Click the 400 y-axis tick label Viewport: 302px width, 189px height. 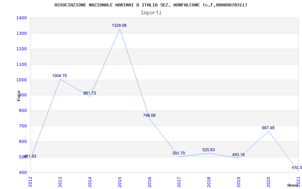[23, 173]
